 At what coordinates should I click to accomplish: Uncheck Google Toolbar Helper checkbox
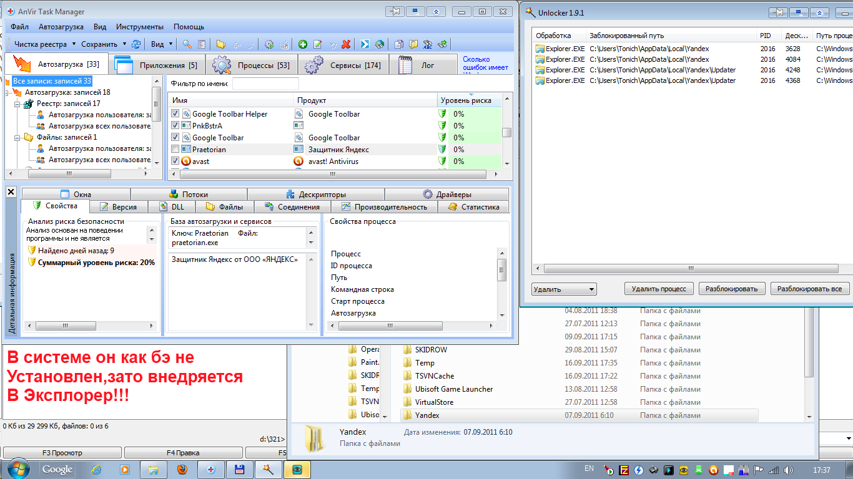click(x=175, y=114)
